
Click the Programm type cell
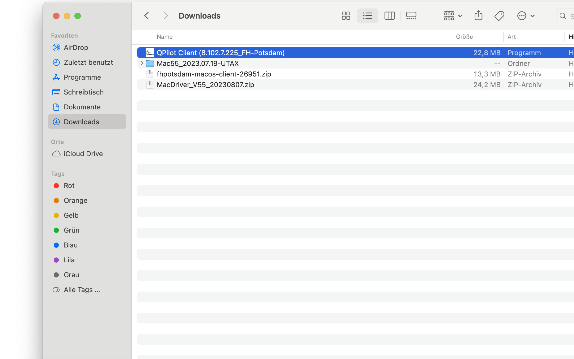pos(524,53)
